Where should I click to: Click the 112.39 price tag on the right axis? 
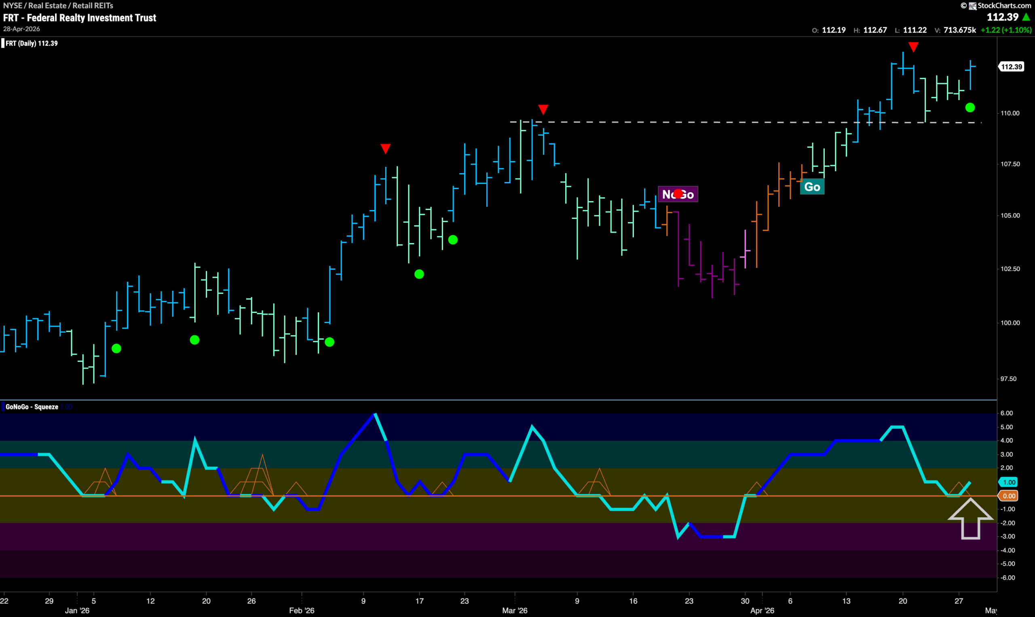[x=1011, y=67]
